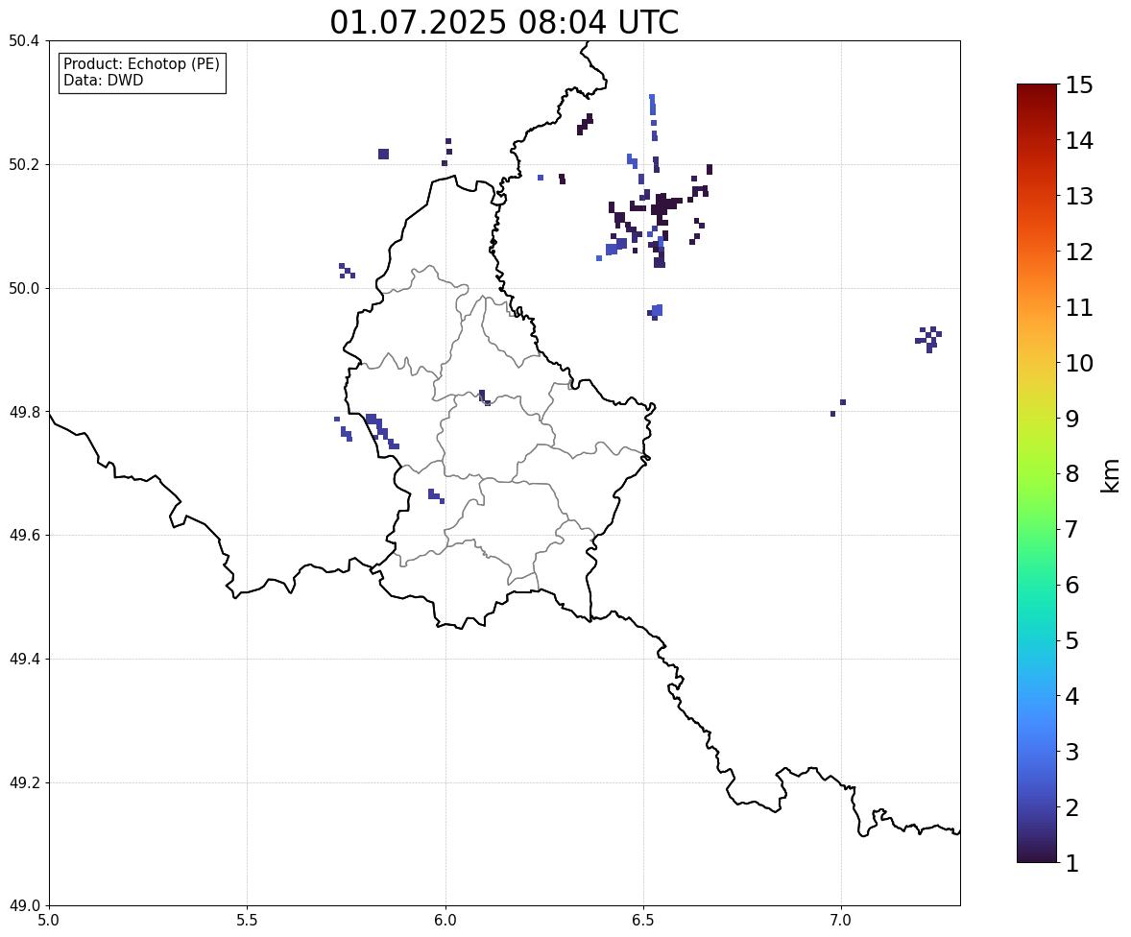
Task: Click the 'Product: Echotop (PE)' legend line
Action: pyautogui.click(x=141, y=64)
